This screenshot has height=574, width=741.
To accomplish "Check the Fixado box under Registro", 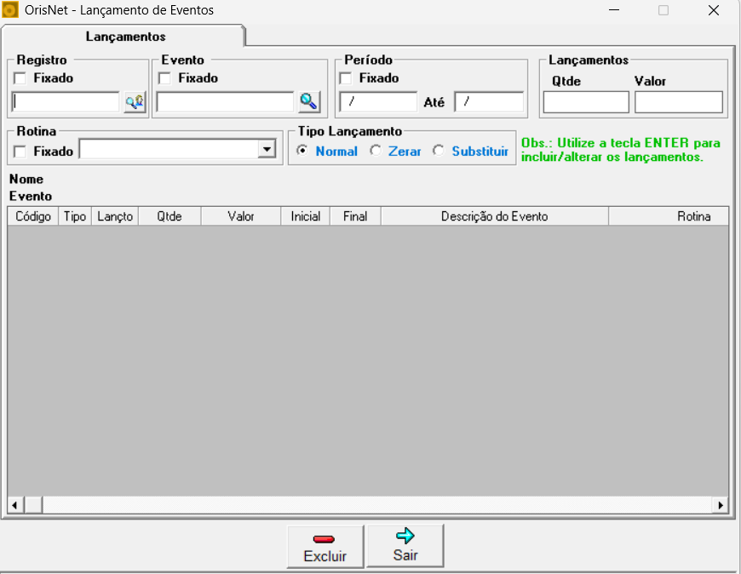I will (20, 78).
